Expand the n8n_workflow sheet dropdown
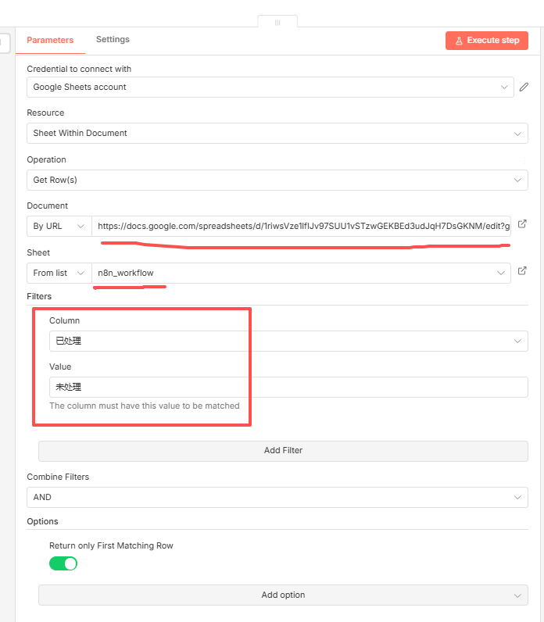The width and height of the screenshot is (544, 622). [x=302, y=273]
